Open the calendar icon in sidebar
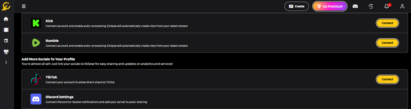The width and height of the screenshot is (411, 109). point(6,41)
